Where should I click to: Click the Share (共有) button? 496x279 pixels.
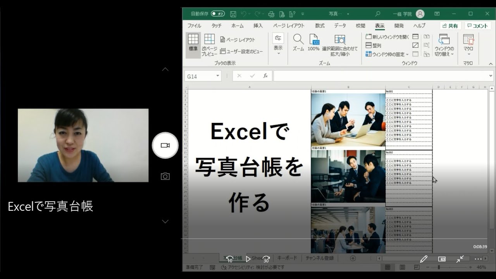pyautogui.click(x=450, y=26)
